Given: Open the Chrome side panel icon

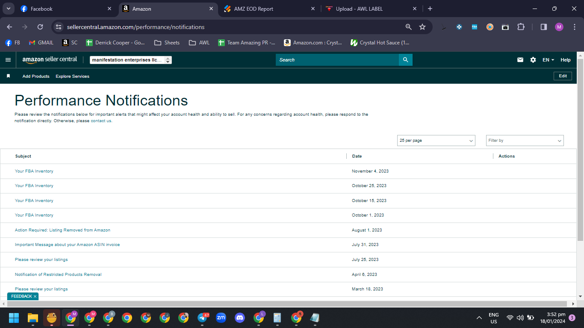Looking at the screenshot, I should [544, 27].
